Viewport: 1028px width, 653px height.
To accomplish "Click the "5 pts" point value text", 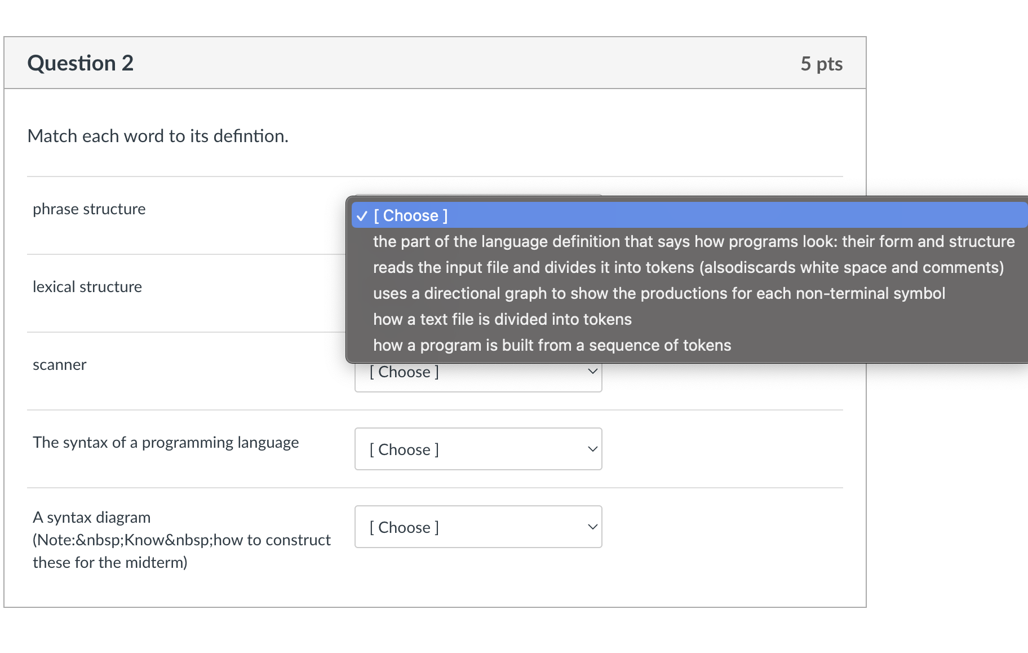I will pyautogui.click(x=821, y=64).
